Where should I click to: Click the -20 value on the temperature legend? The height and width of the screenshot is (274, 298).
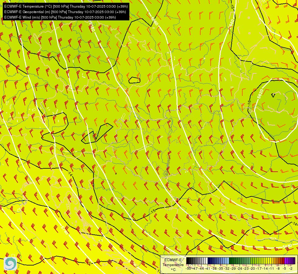[x=252, y=269]
